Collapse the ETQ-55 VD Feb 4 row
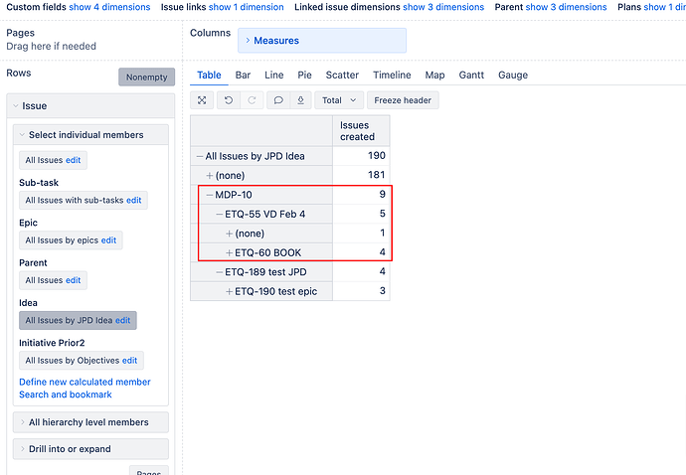 219,214
